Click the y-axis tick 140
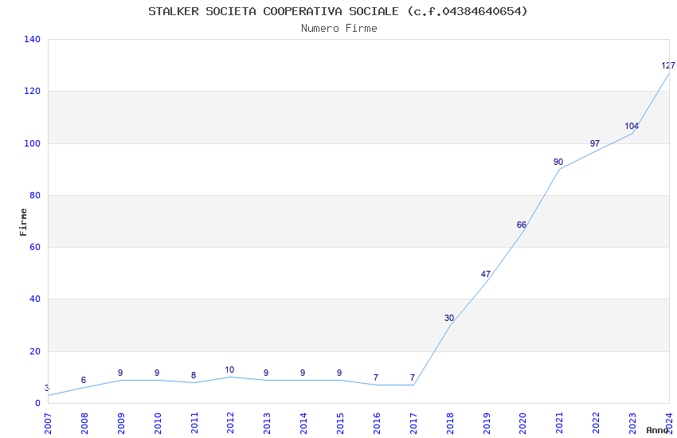 click(32, 39)
